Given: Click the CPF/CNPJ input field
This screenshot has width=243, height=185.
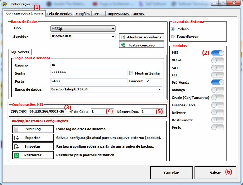Looking at the screenshot, I should 47,112.
